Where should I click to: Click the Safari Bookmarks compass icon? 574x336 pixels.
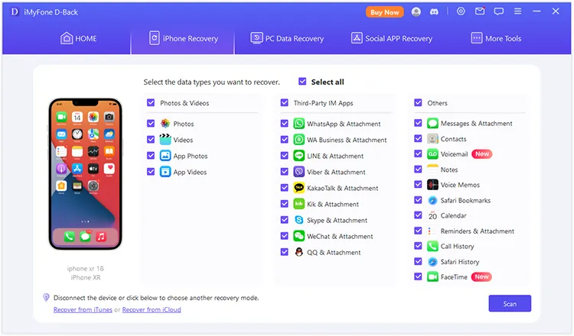(x=432, y=200)
